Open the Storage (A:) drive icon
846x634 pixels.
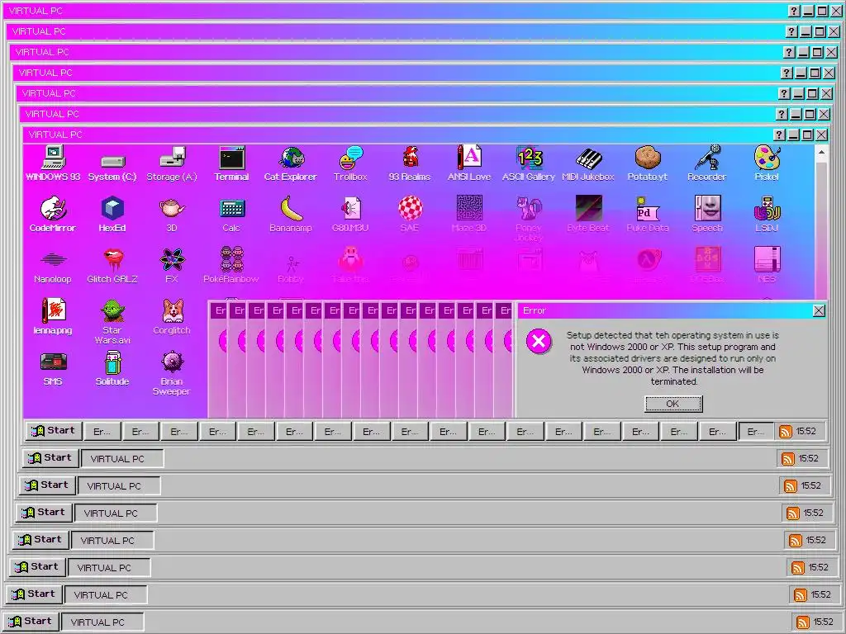coord(172,163)
